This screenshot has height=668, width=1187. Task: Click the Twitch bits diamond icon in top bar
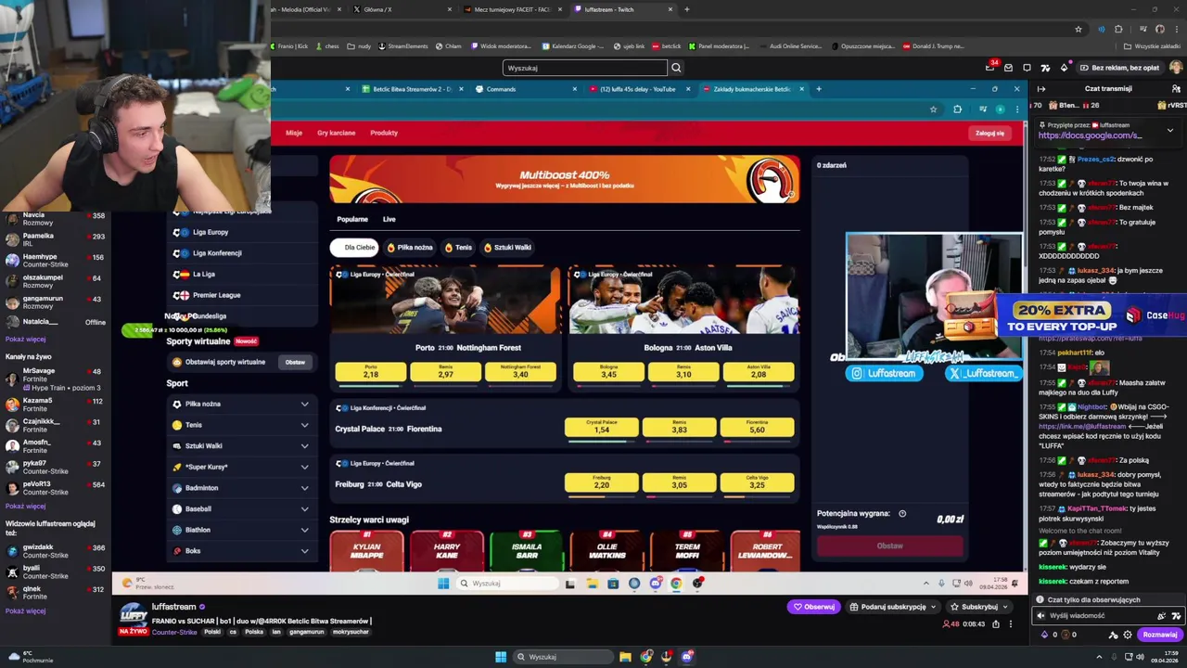pos(1064,68)
